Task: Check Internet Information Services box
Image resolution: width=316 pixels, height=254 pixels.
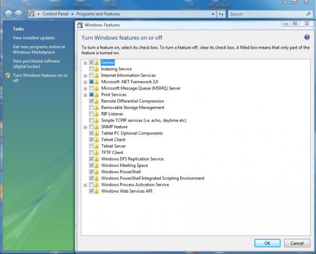Action: click(91, 75)
